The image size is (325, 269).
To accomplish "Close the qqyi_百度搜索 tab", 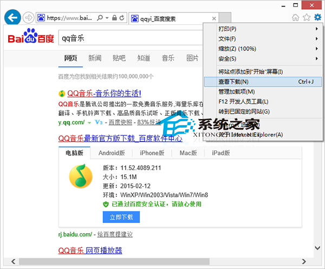I will coord(214,18).
